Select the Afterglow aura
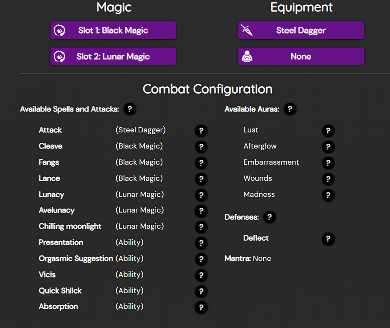390x328 pixels. pos(260,146)
